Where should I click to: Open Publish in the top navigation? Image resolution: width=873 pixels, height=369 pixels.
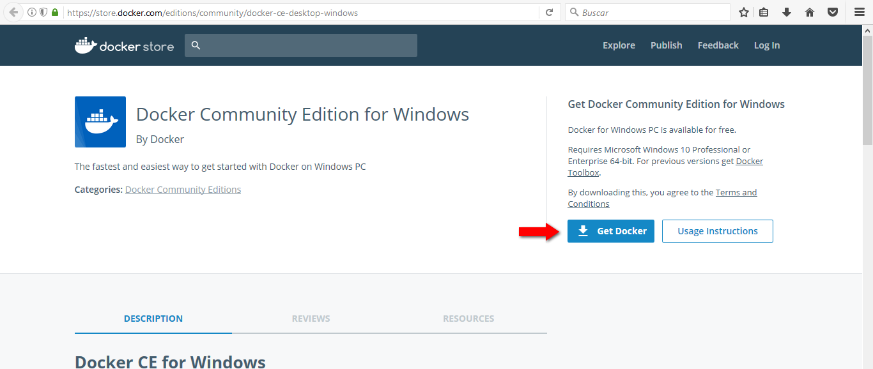[667, 45]
